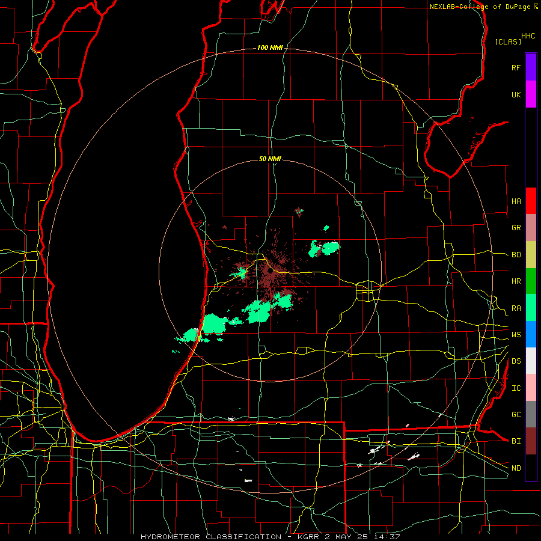Click the NEXLAB-College of DuPage credit text
541x541 pixels.
tap(480, 7)
